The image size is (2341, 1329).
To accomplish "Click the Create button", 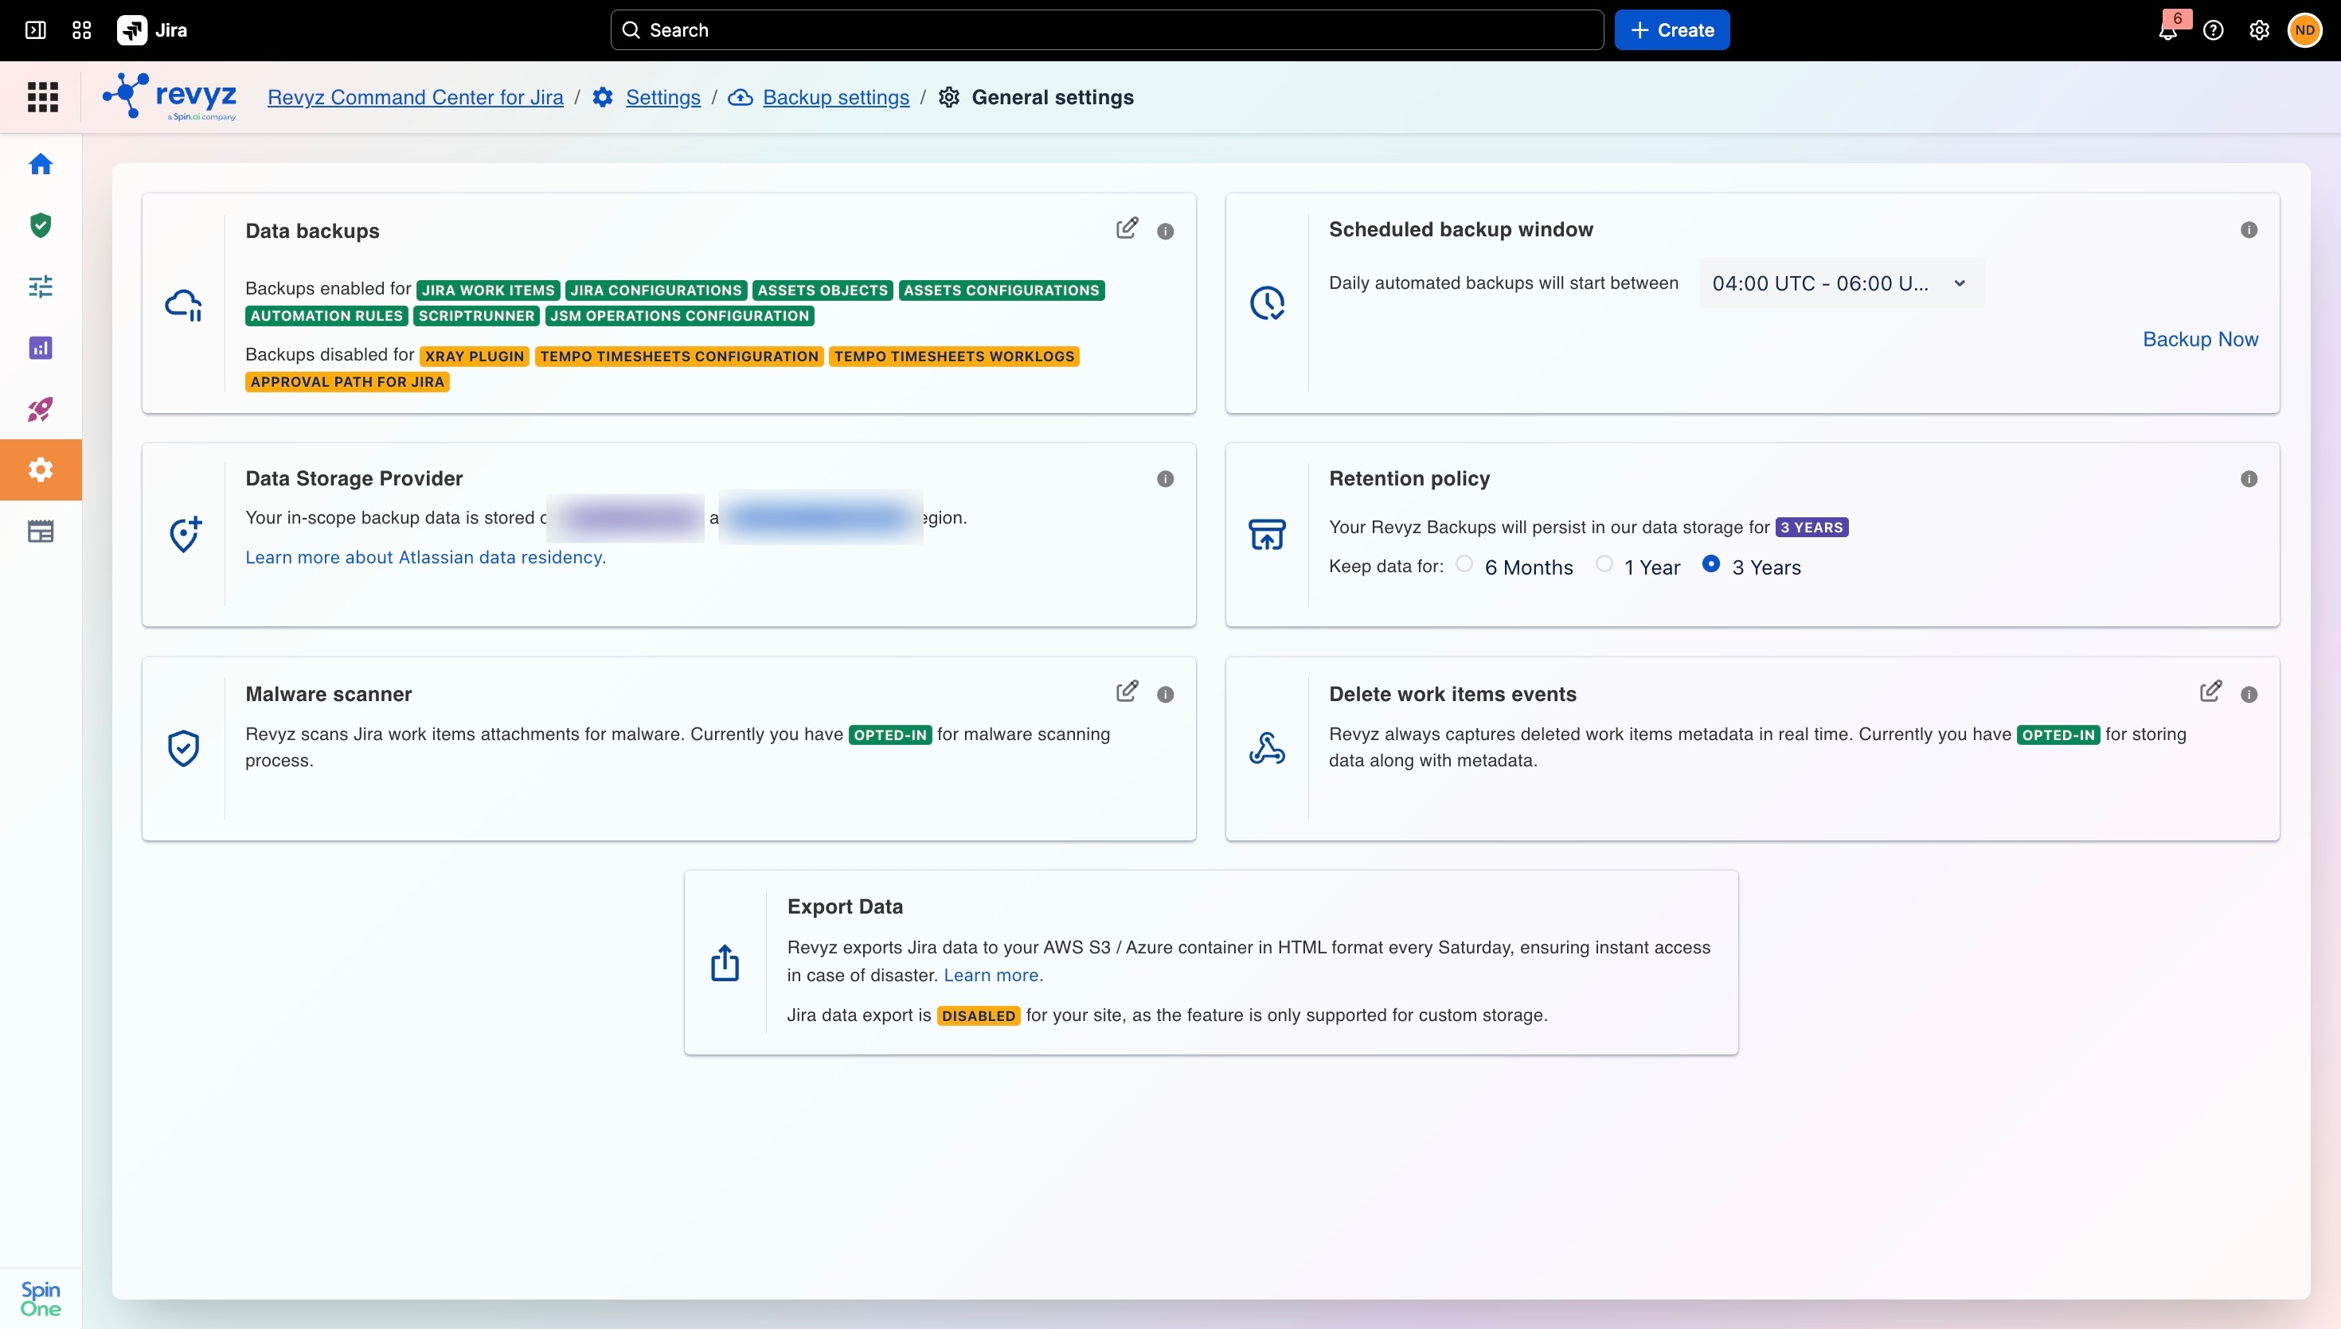I will pos(1672,30).
